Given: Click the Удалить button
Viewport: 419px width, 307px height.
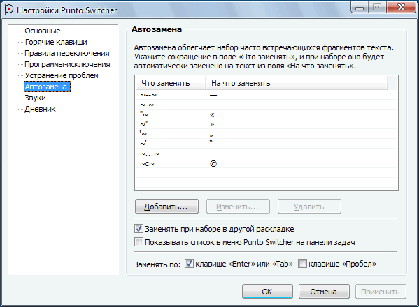Looking at the screenshot, I should [x=309, y=207].
